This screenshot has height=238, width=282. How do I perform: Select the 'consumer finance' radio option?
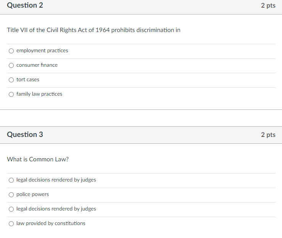tap(11, 66)
